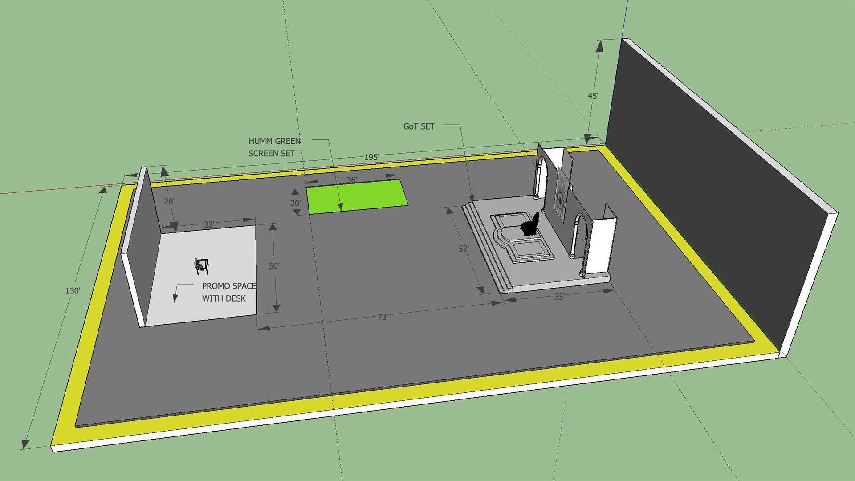Click the 73' spacing dimension text
The width and height of the screenshot is (855, 481).
tap(383, 317)
